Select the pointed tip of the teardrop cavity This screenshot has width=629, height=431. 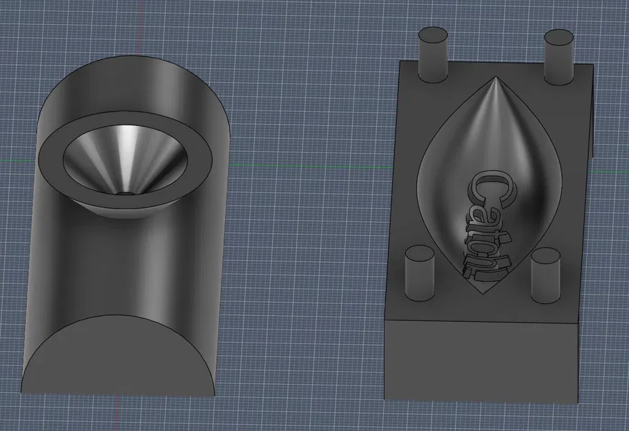click(x=496, y=78)
